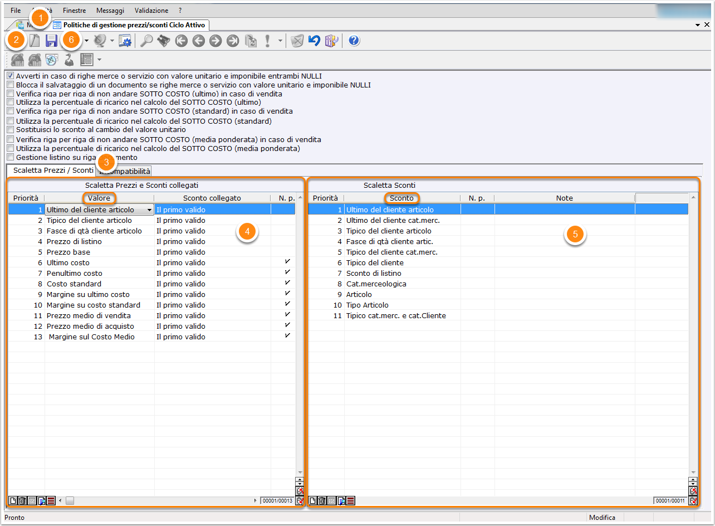Click the Save floppy disk icon

pyautogui.click(x=52, y=41)
